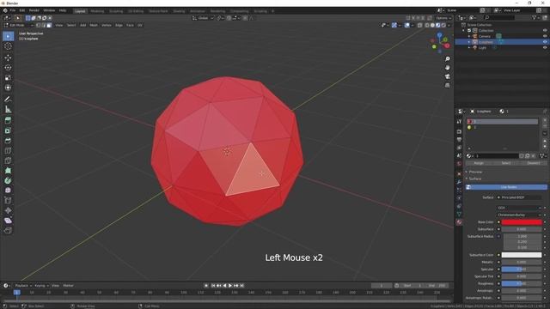Jump to timeline end frame button
This screenshot has height=309, width=550.
[242, 286]
